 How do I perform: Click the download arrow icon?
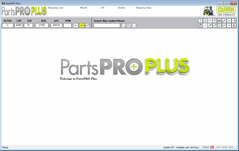pyautogui.click(x=234, y=25)
